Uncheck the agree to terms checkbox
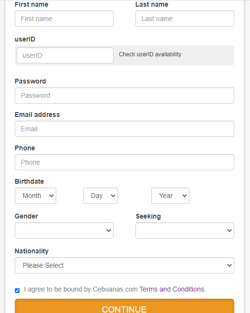The width and height of the screenshot is (250, 313). [x=17, y=291]
